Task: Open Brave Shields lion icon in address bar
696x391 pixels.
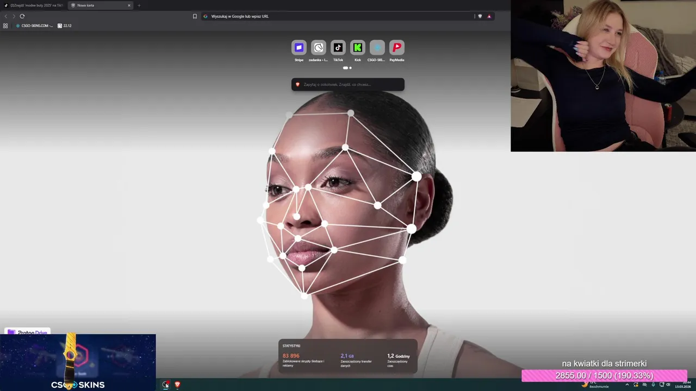Action: (x=480, y=16)
